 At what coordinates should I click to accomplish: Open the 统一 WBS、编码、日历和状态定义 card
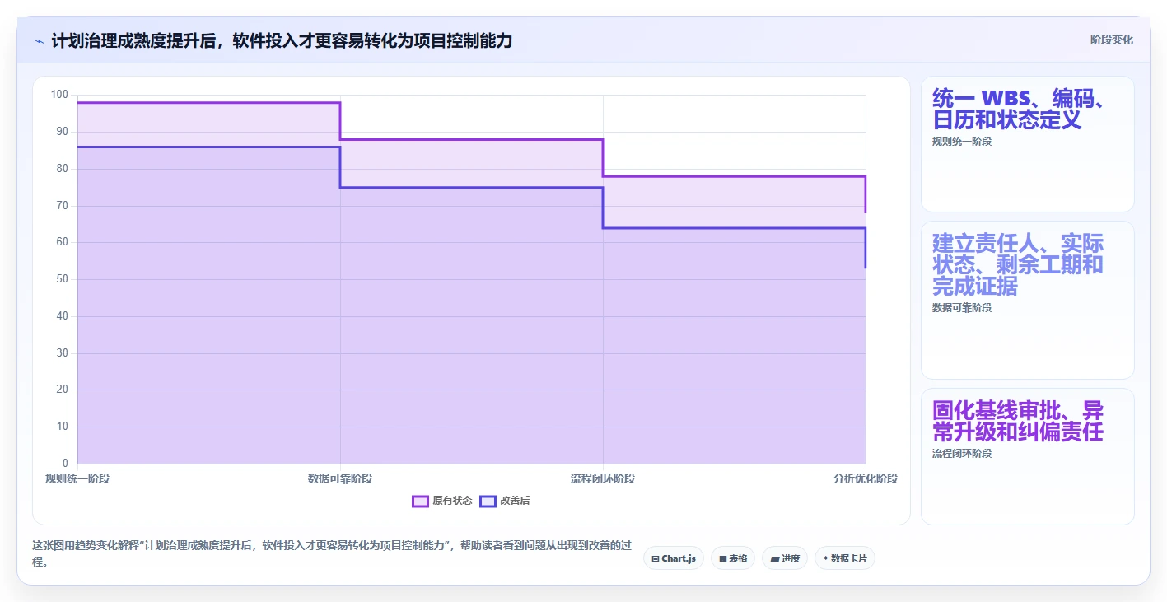point(1027,144)
